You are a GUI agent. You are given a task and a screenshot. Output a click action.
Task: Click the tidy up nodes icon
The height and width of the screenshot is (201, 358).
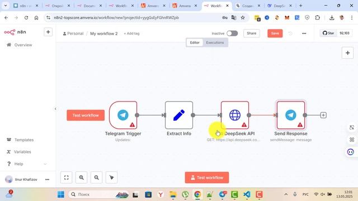112,178
